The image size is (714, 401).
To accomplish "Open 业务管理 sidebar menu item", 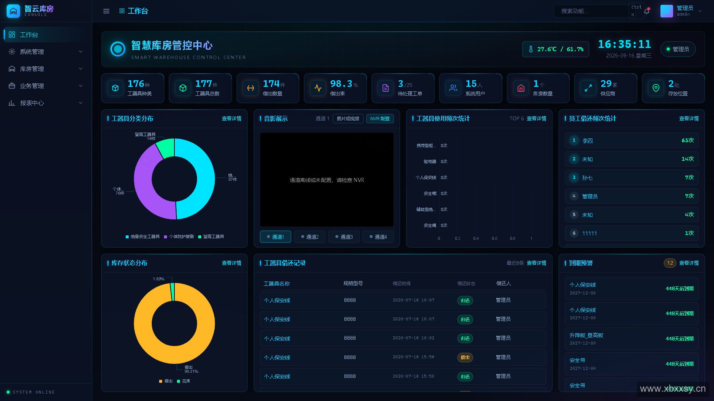I will coord(46,86).
